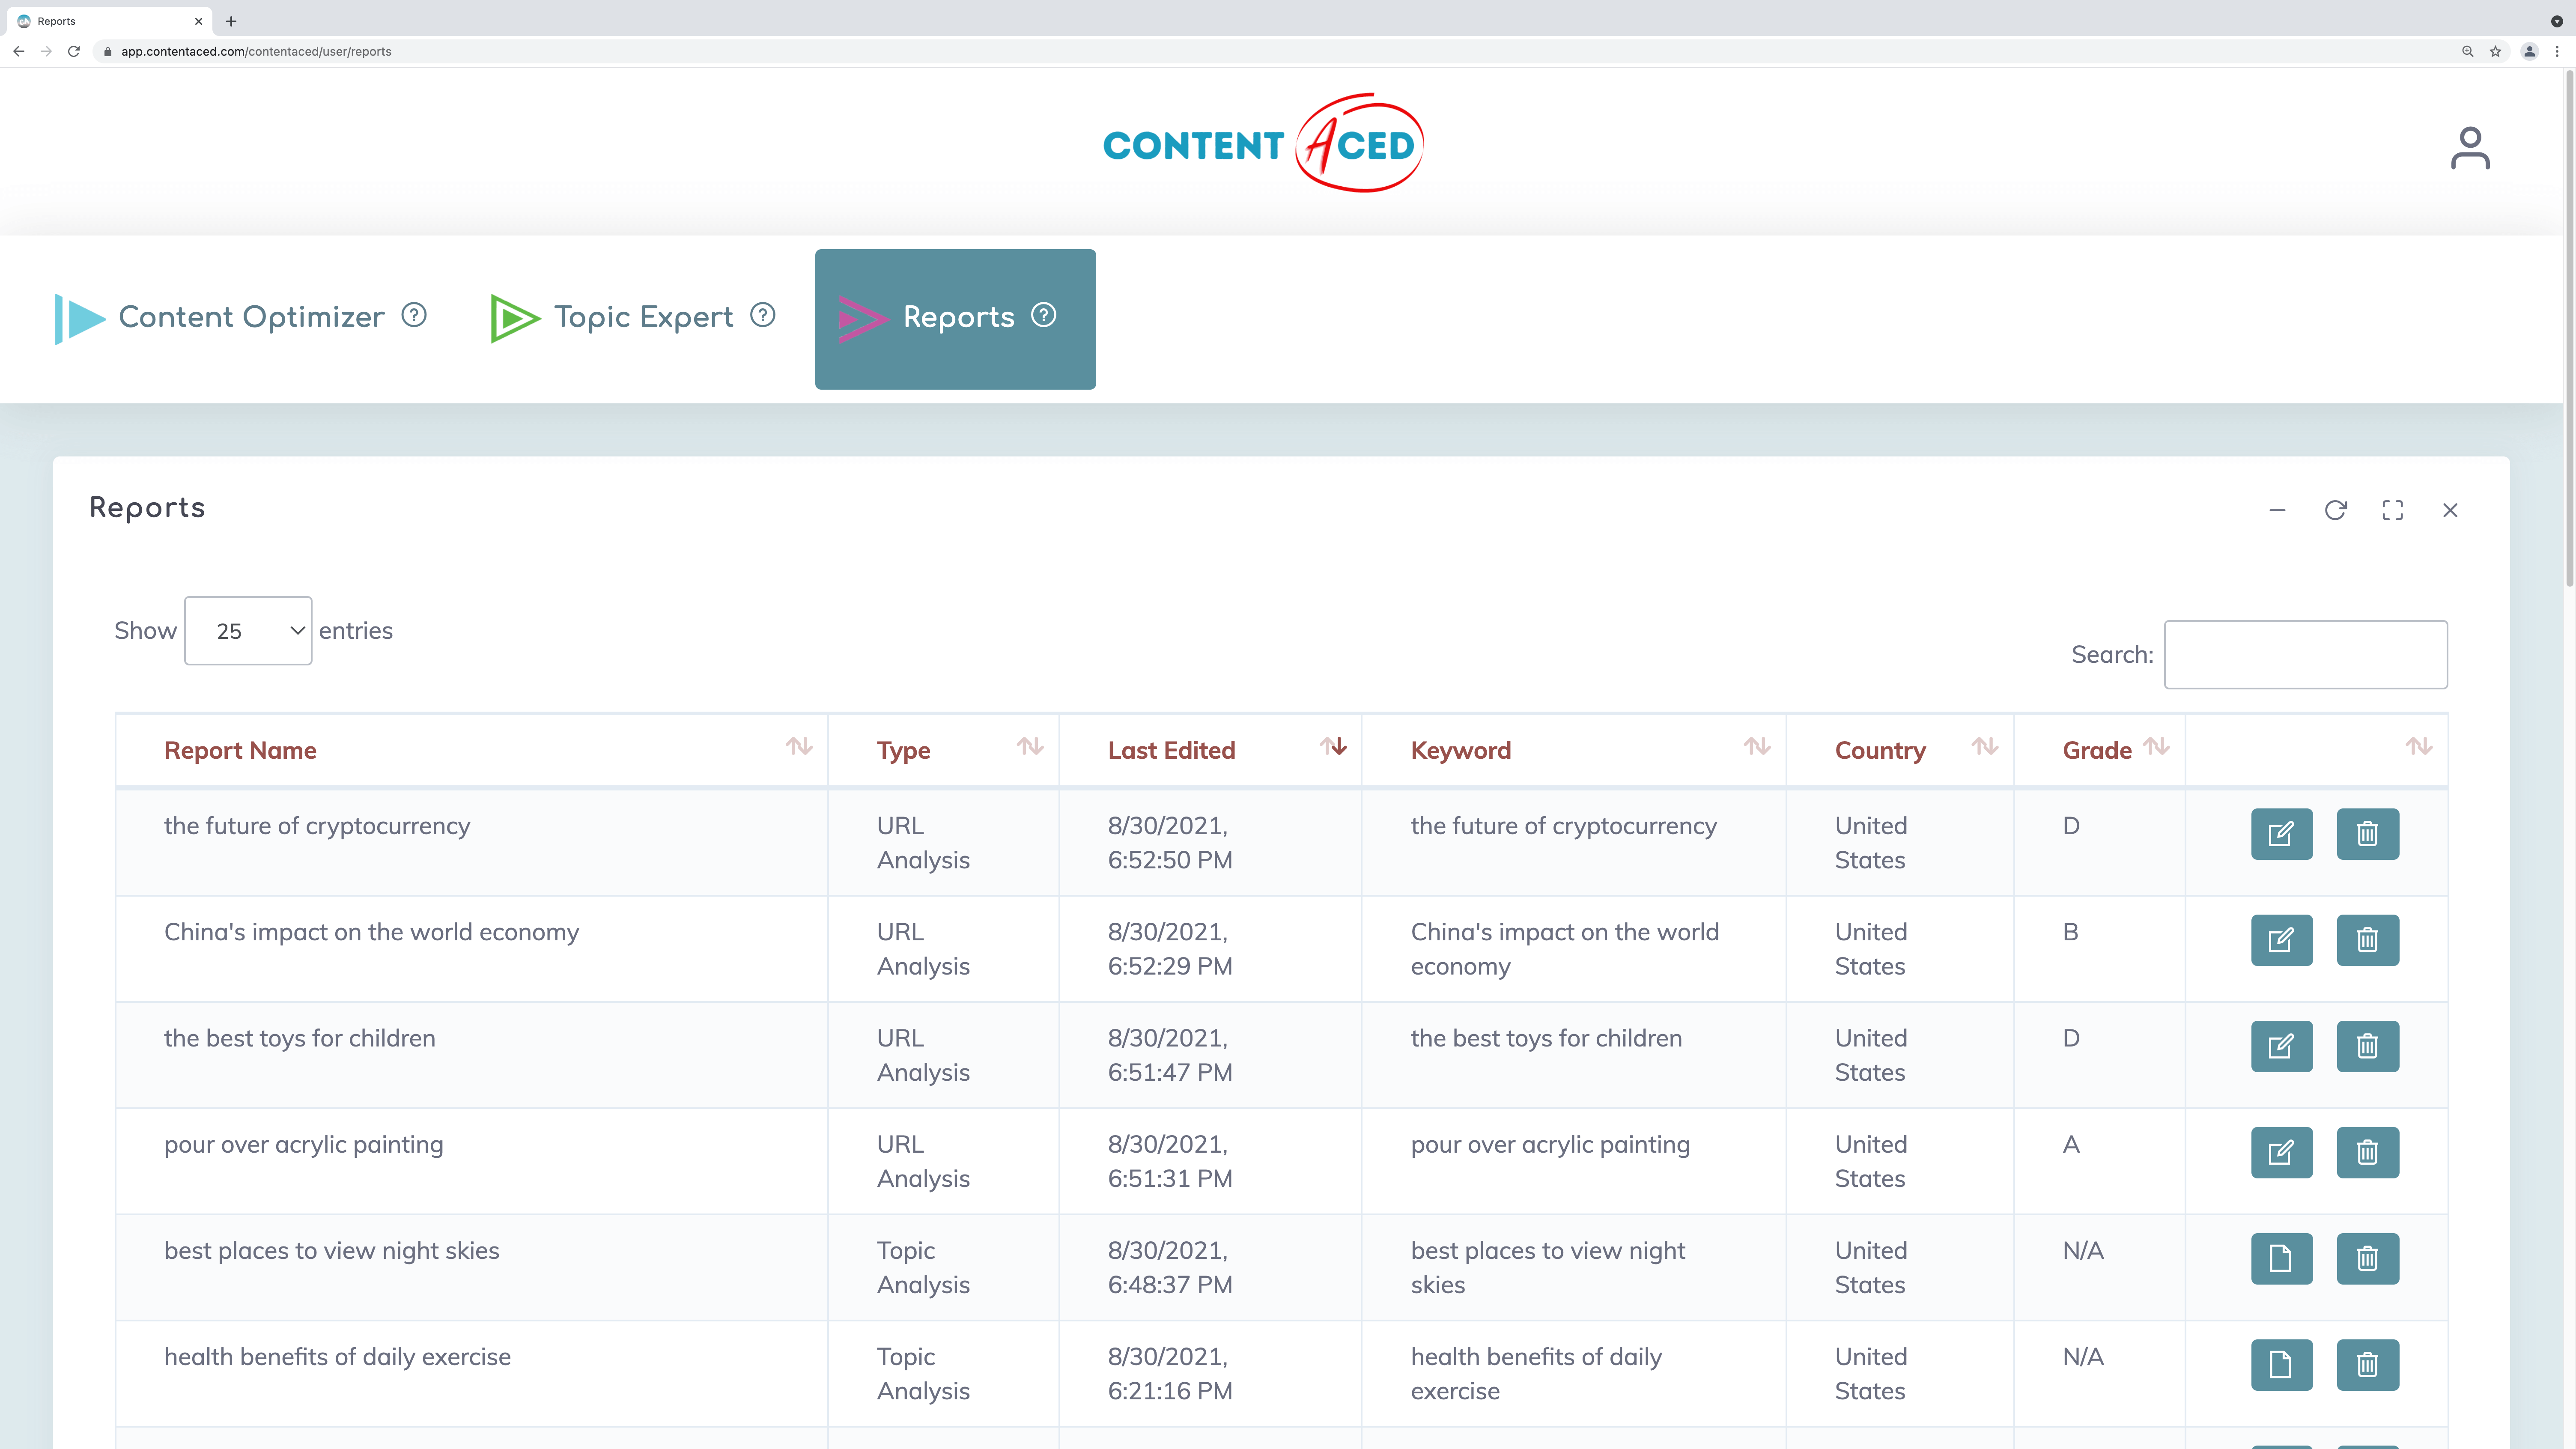Screen dimensions: 2576x1449
Task: Click the Reports panel heading
Action: pos(147,507)
